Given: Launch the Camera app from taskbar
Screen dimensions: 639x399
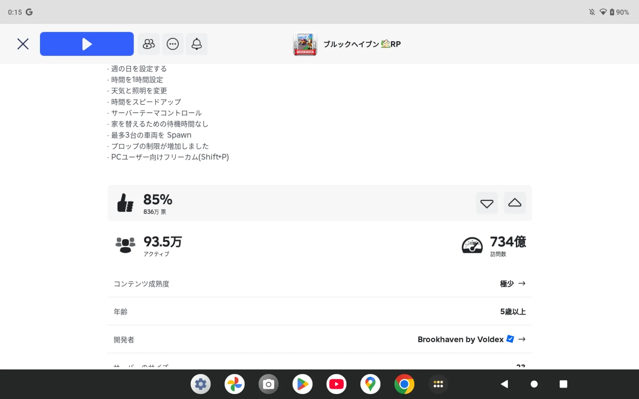Looking at the screenshot, I should pyautogui.click(x=269, y=384).
